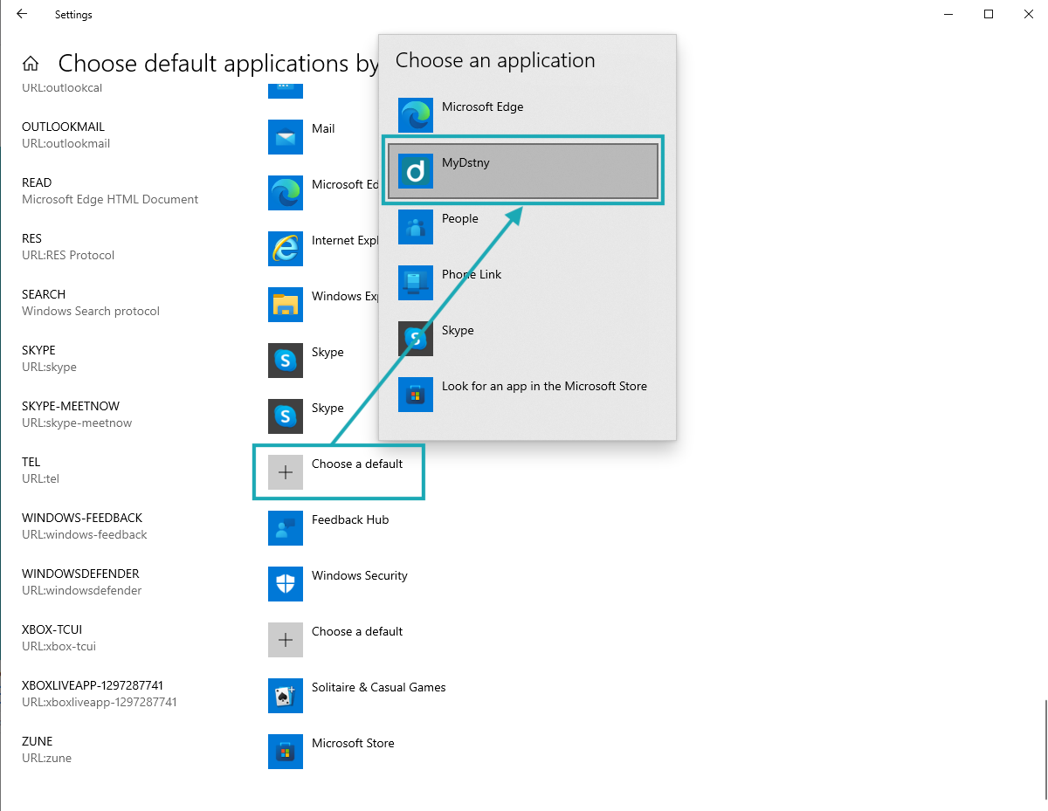Click the Windows Search protocol description
Screen dimensions: 1048x811
click(x=91, y=311)
